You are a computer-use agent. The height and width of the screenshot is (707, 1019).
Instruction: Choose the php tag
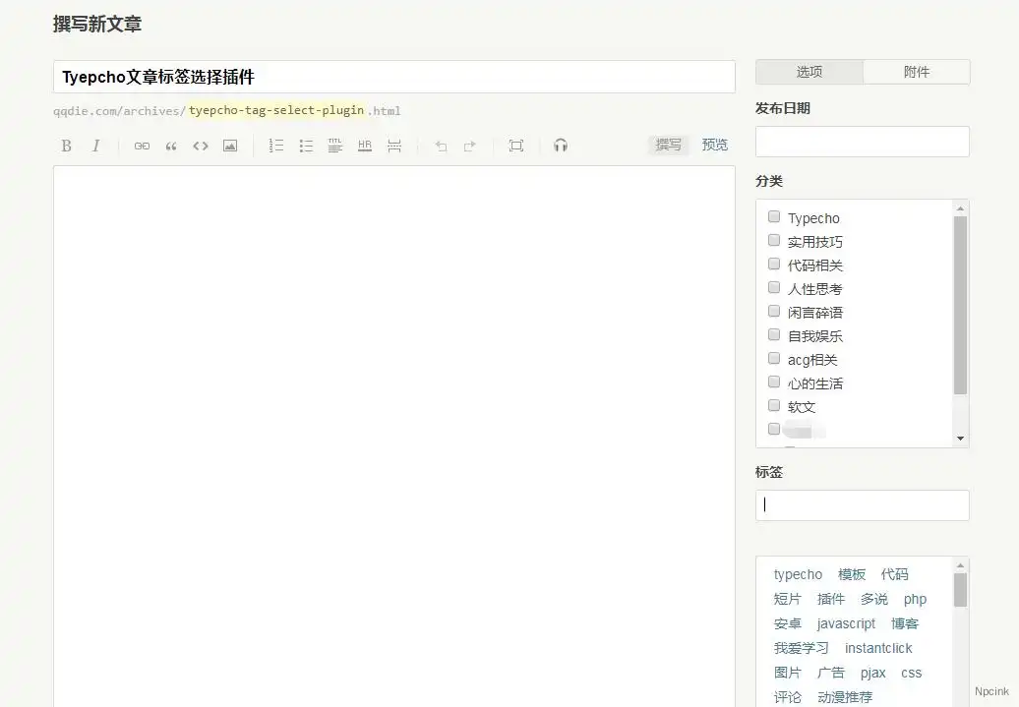915,599
